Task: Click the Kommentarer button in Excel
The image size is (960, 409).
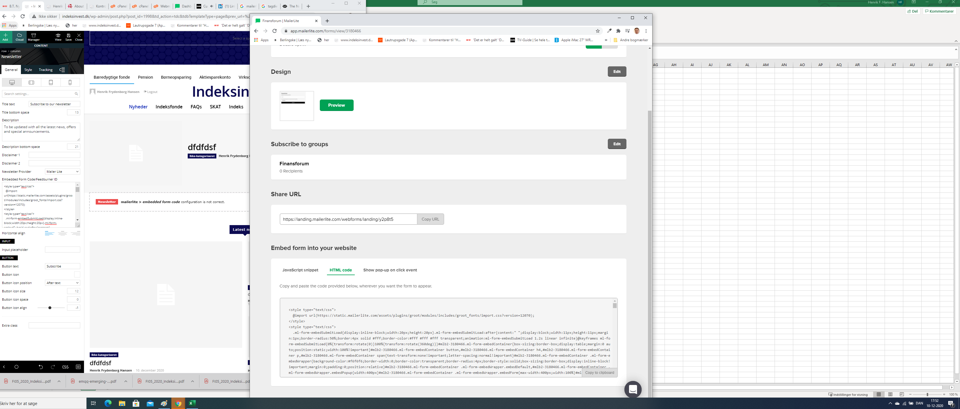Action: [x=939, y=11]
